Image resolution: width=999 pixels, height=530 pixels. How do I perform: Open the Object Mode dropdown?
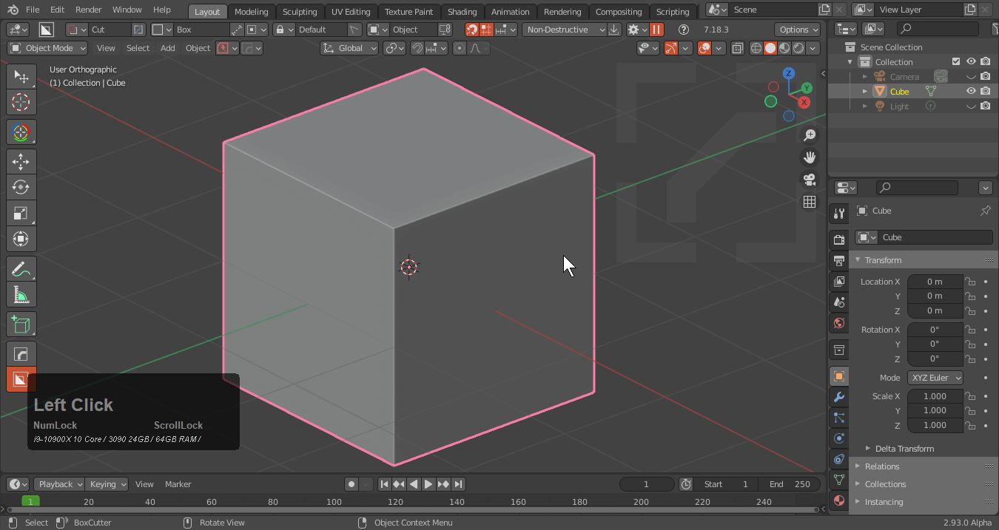click(47, 48)
